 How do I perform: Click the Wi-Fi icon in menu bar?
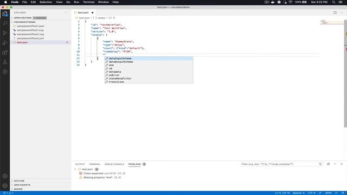pos(291,2)
